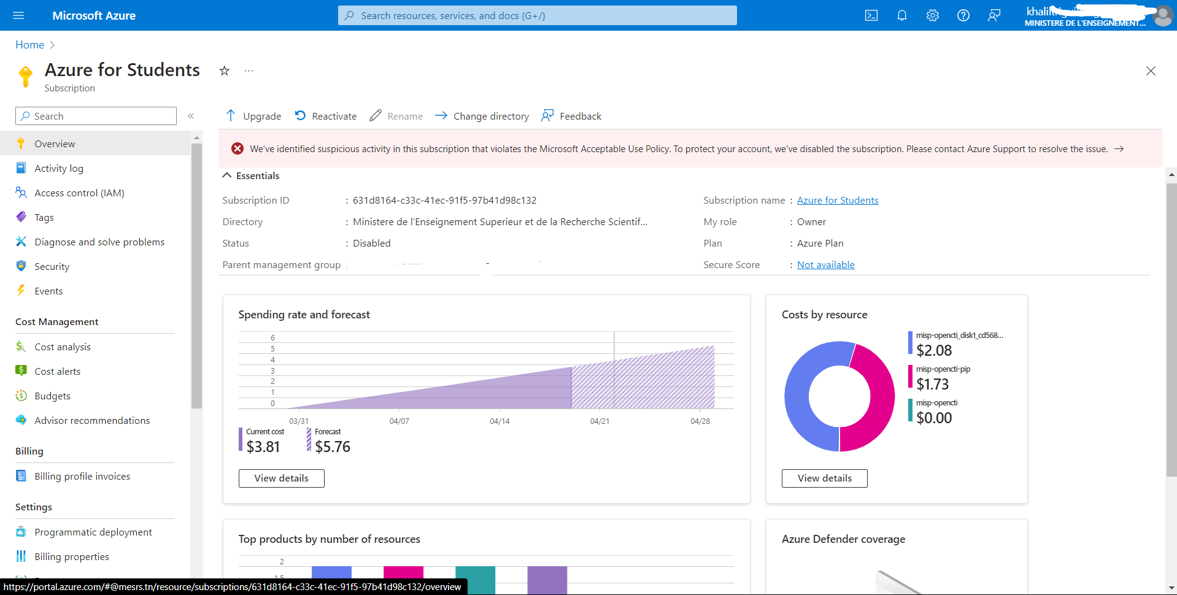Pin subscription with the star icon
Viewport: 1177px width, 595px height.
225,71
